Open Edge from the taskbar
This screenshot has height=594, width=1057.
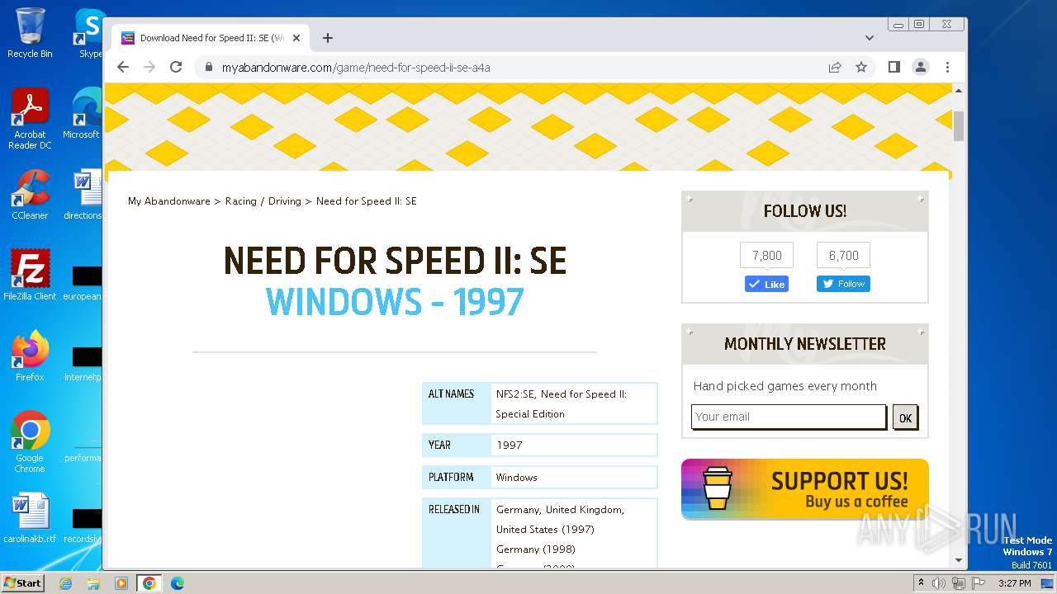click(x=178, y=583)
